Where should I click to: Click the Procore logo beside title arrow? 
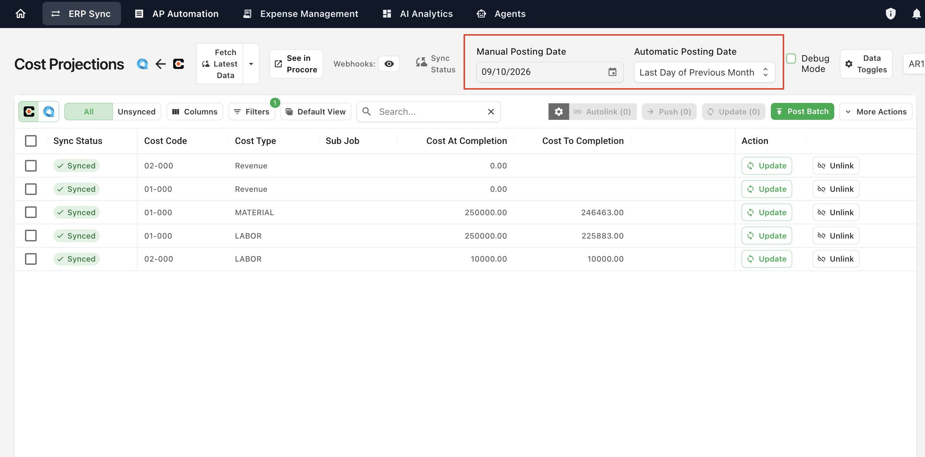pos(179,64)
